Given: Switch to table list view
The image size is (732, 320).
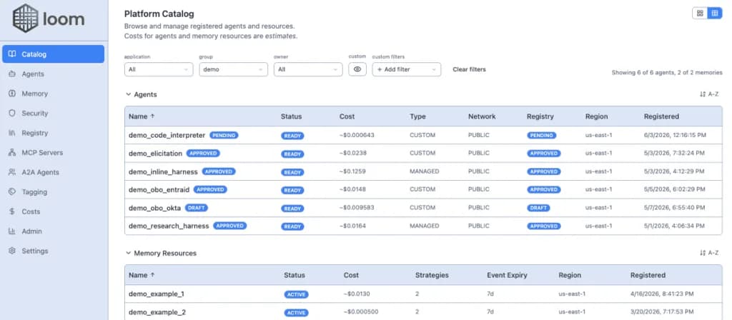Looking at the screenshot, I should coord(714,13).
